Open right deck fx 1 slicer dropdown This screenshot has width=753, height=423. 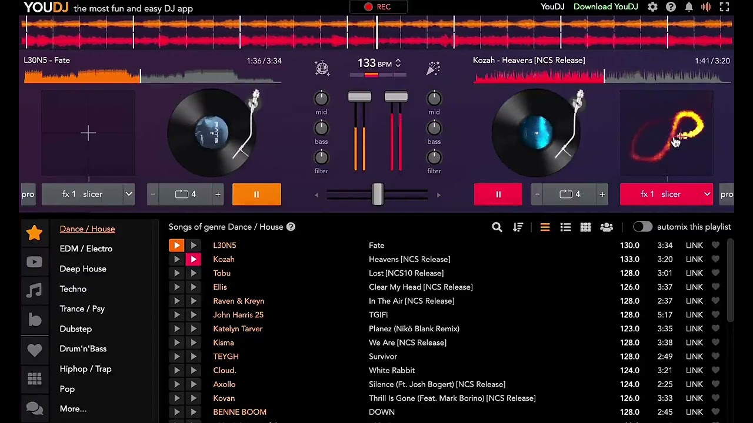667,194
